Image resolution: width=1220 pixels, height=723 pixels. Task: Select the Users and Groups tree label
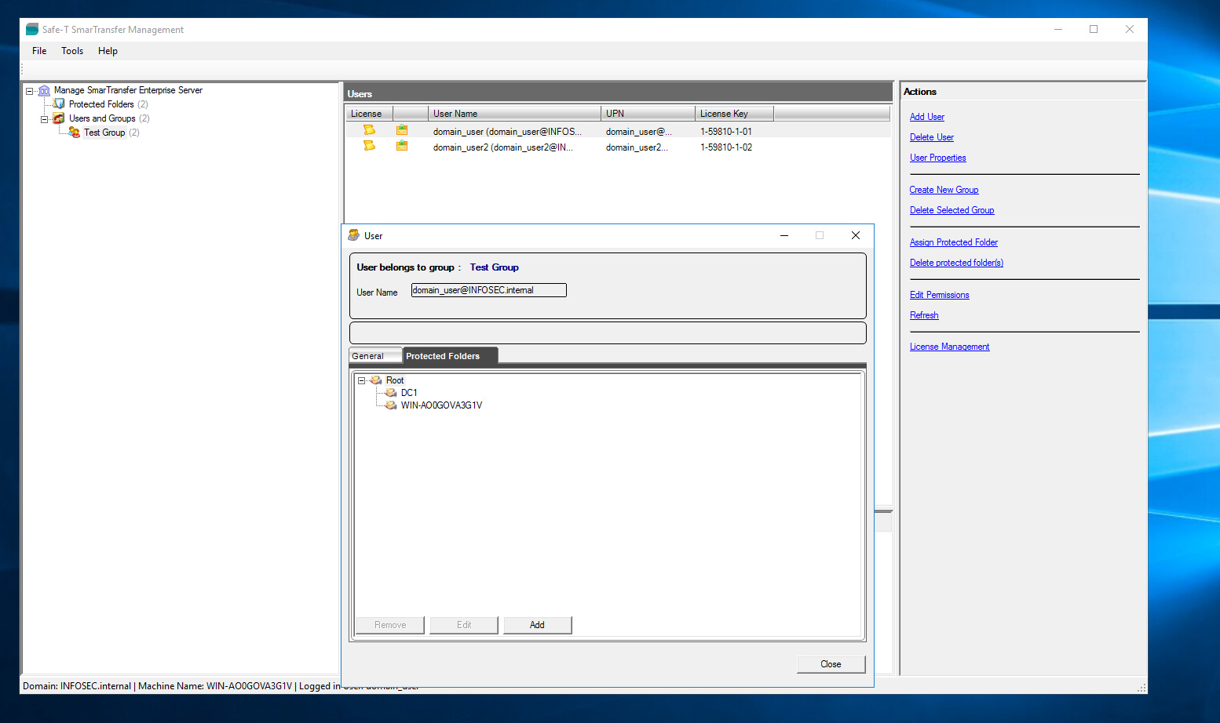point(102,118)
